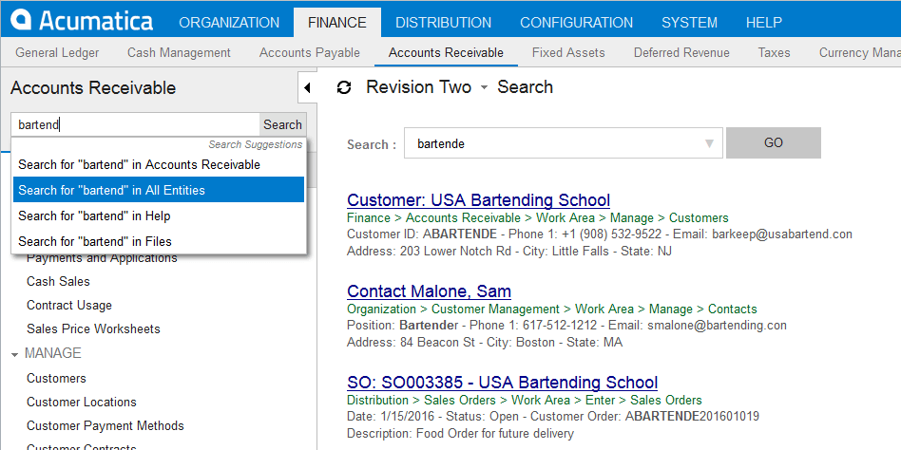This screenshot has height=450, width=901.
Task: Choose Search for bartend in Accounts Receivable
Action: click(x=159, y=165)
